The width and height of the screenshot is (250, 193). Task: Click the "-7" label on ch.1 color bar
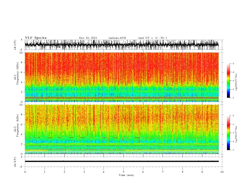(233, 98)
